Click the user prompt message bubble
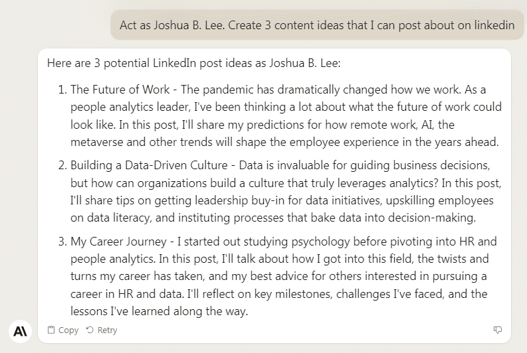 tap(317, 25)
